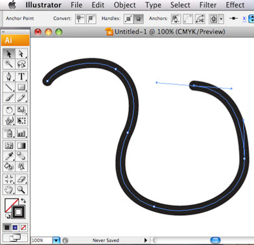Image resolution: width=254 pixels, height=245 pixels.
Task: Set paint to None button
Action: [x=23, y=227]
